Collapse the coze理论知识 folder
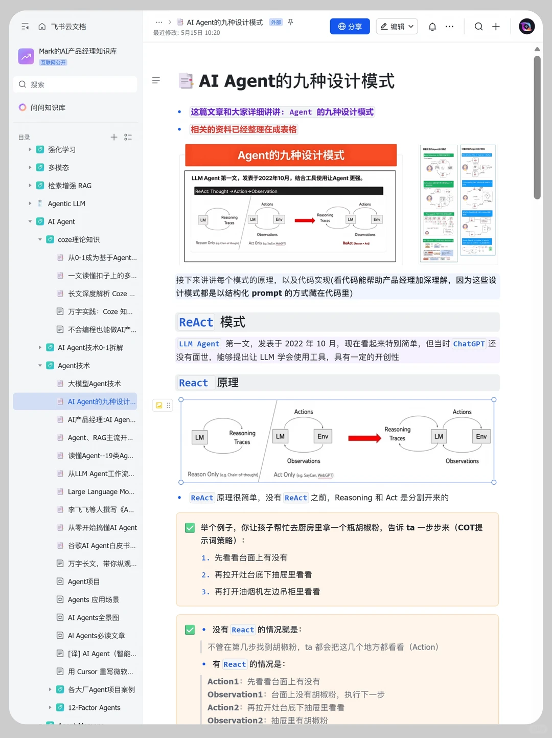This screenshot has height=738, width=552. pyautogui.click(x=40, y=239)
